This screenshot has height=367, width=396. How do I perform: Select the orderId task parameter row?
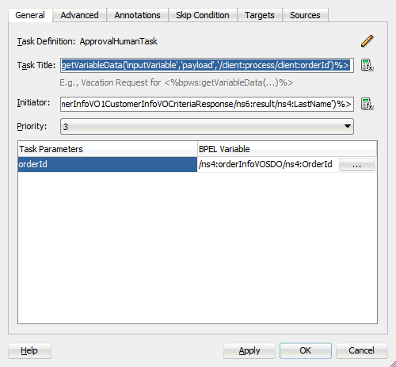pyautogui.click(x=108, y=164)
